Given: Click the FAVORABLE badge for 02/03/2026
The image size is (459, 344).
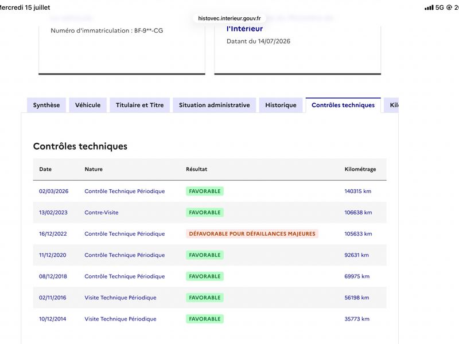Looking at the screenshot, I should tap(205, 191).
